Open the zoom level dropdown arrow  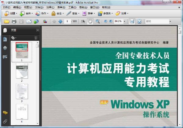pyautogui.click(x=124, y=21)
